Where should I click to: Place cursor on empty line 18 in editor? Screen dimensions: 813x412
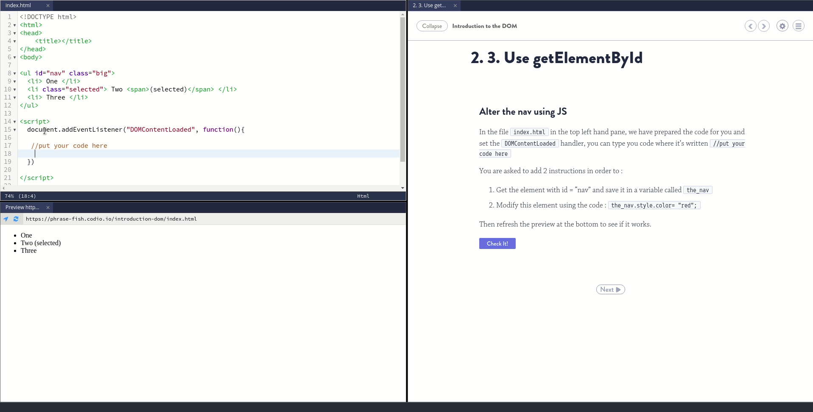pyautogui.click(x=208, y=154)
